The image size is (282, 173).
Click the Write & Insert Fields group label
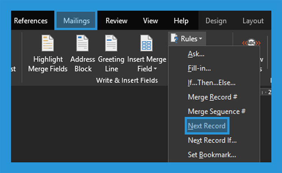(x=127, y=80)
